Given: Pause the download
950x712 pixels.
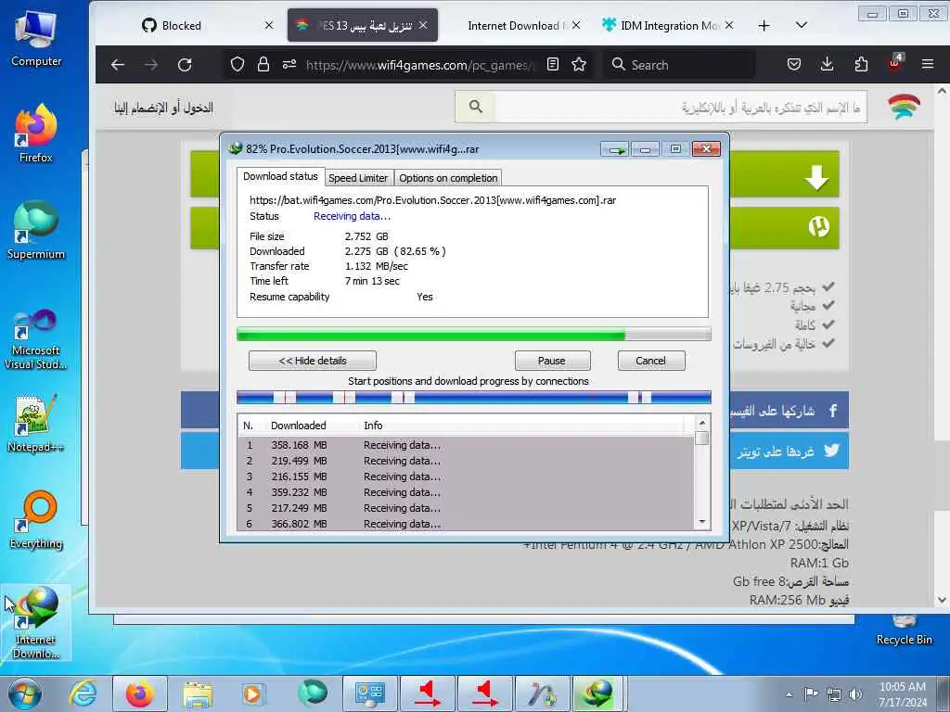Looking at the screenshot, I should coord(552,361).
